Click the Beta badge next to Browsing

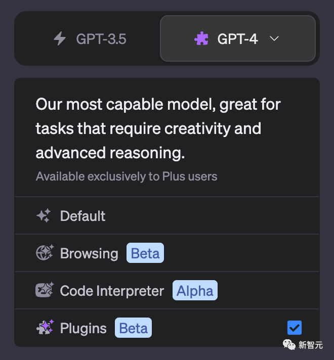pos(145,253)
